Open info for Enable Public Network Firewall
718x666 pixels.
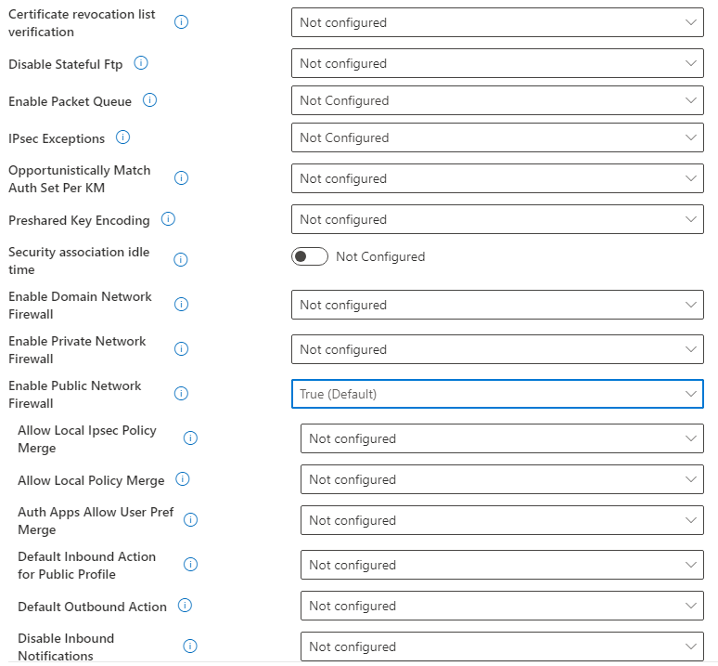tap(181, 393)
